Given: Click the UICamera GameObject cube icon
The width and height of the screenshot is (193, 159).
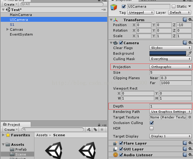Looking at the screenshot, I should pyautogui.click(x=114, y=7).
